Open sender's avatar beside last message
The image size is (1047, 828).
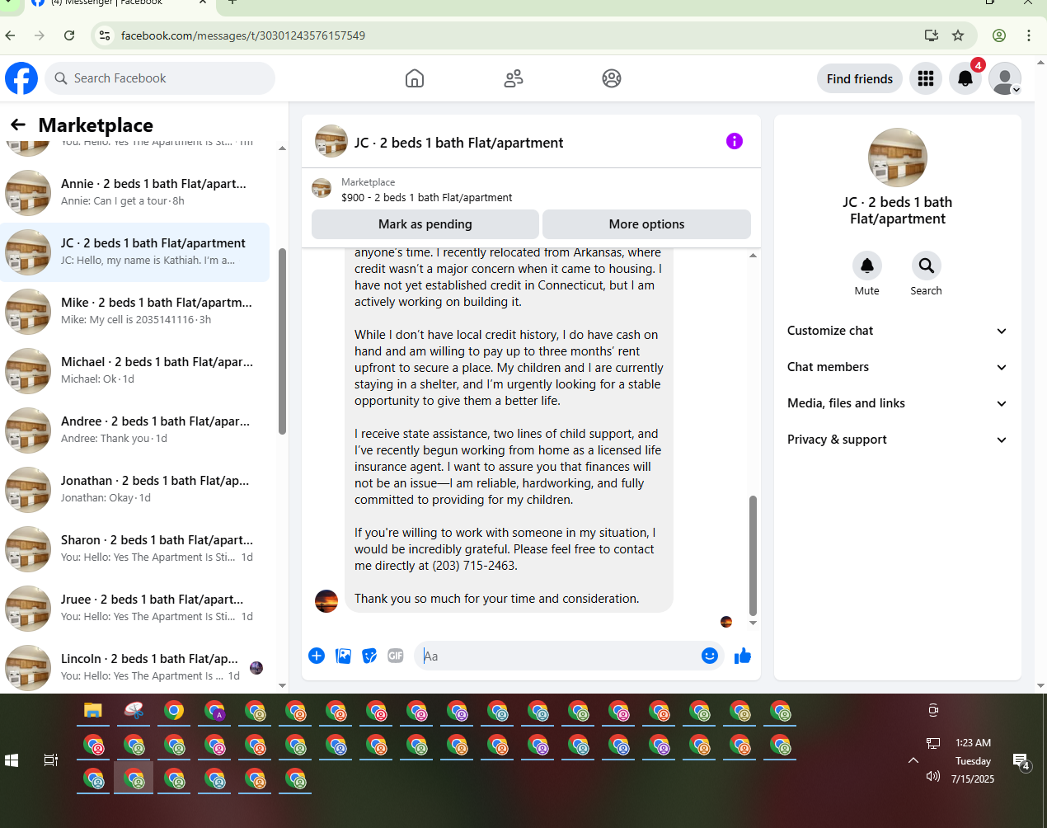click(326, 600)
